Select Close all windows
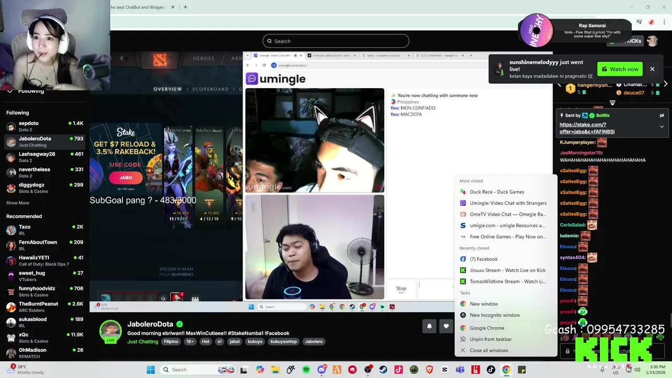Image resolution: width=672 pixels, height=378 pixels. [x=505, y=350]
